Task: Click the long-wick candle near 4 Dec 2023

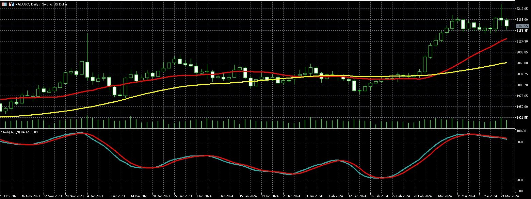Action: [x=87, y=69]
